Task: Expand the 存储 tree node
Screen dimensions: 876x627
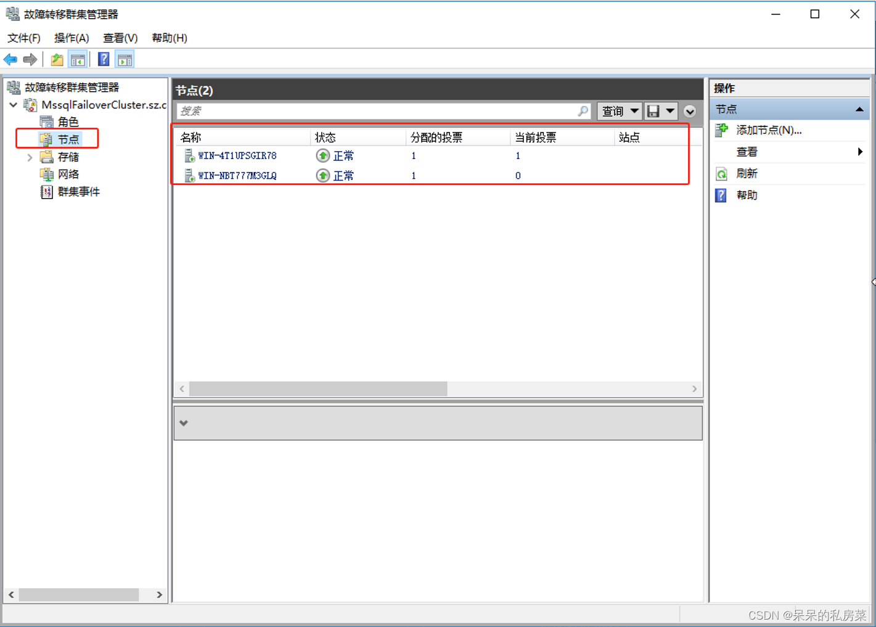Action: [x=30, y=157]
